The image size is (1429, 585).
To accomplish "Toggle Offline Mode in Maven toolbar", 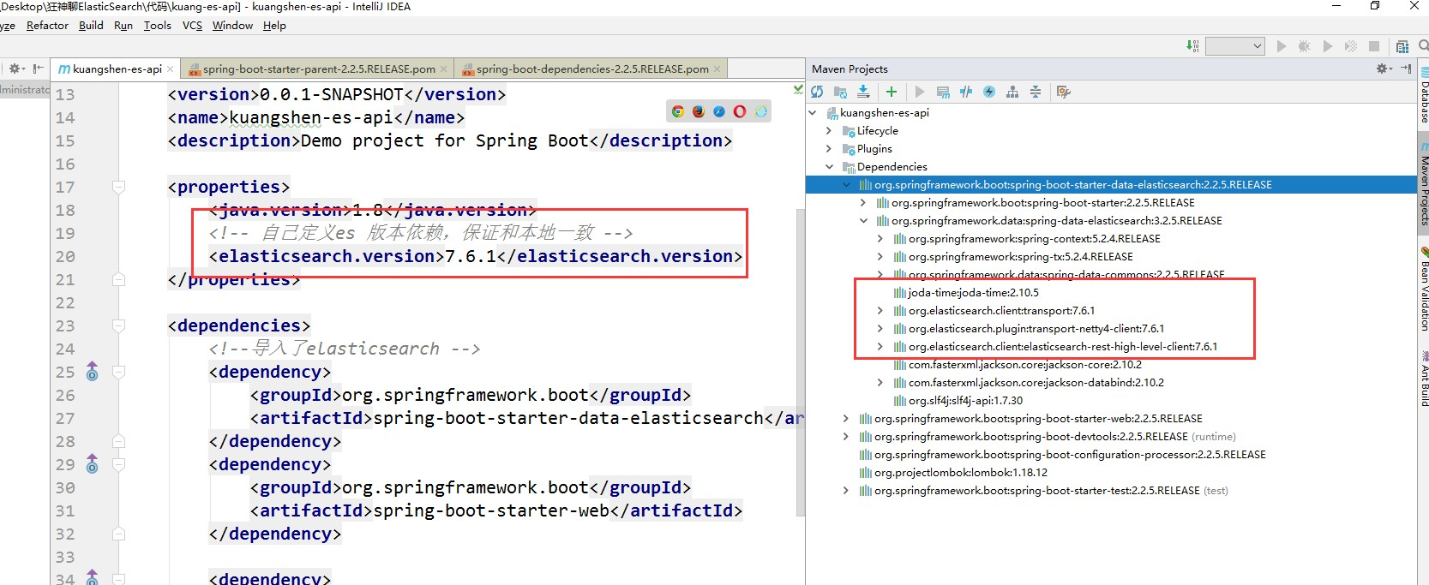I will click(966, 92).
